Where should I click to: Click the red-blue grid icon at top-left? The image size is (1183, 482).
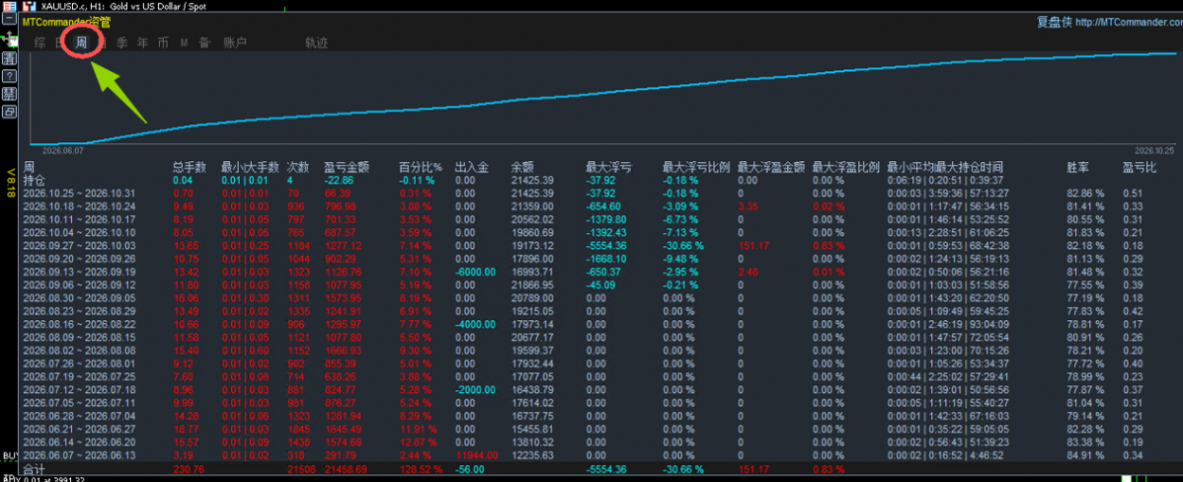(x=9, y=5)
